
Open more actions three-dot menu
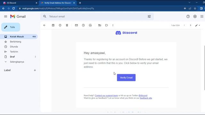(113, 25)
